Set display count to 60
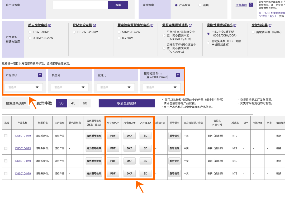The height and width of the screenshot is (198, 285). coord(85,103)
